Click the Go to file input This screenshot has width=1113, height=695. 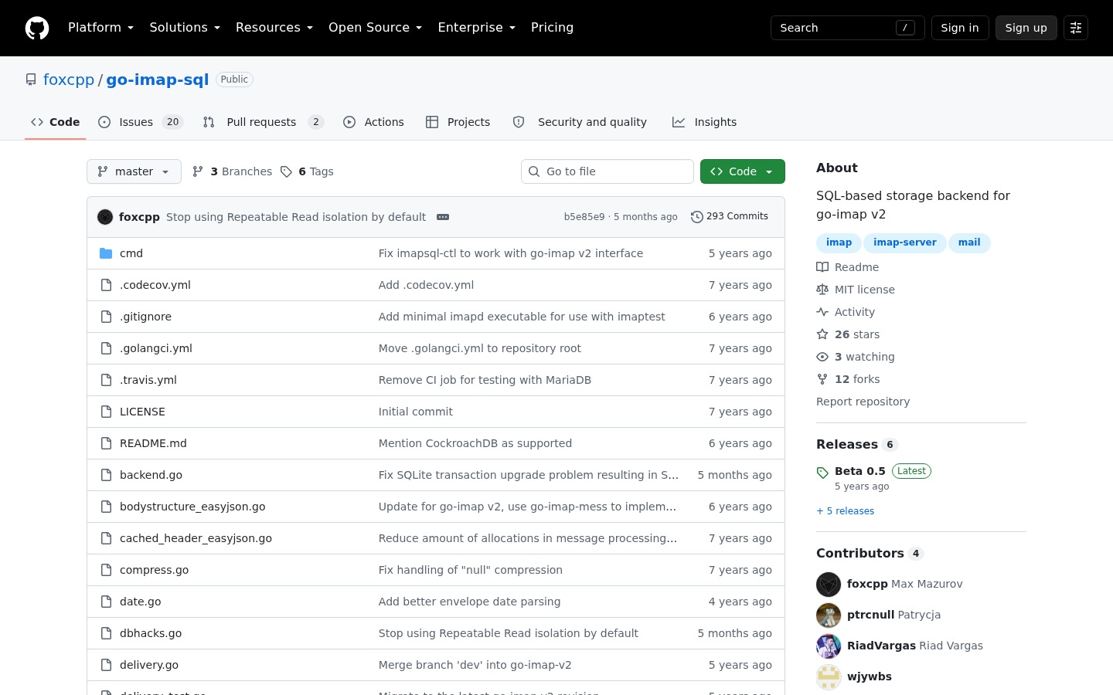point(608,171)
